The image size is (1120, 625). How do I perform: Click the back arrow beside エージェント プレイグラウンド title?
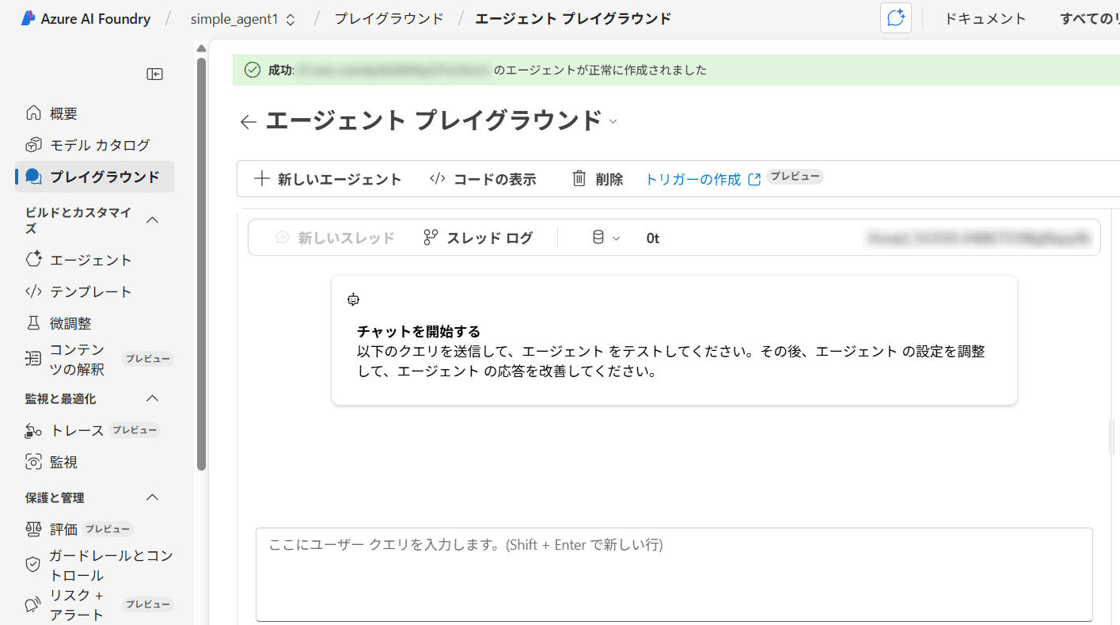249,122
